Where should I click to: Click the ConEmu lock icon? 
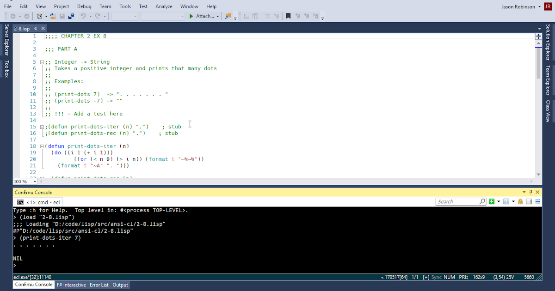click(520, 201)
